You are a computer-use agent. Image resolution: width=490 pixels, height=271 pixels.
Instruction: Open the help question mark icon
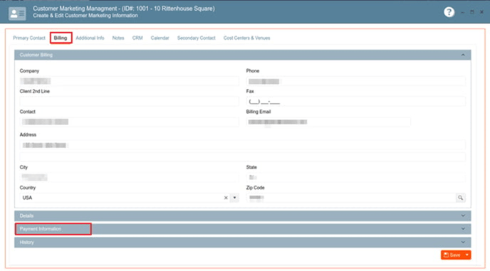click(x=449, y=12)
